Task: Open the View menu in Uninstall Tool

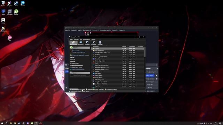Action: pyautogui.click(x=80, y=39)
